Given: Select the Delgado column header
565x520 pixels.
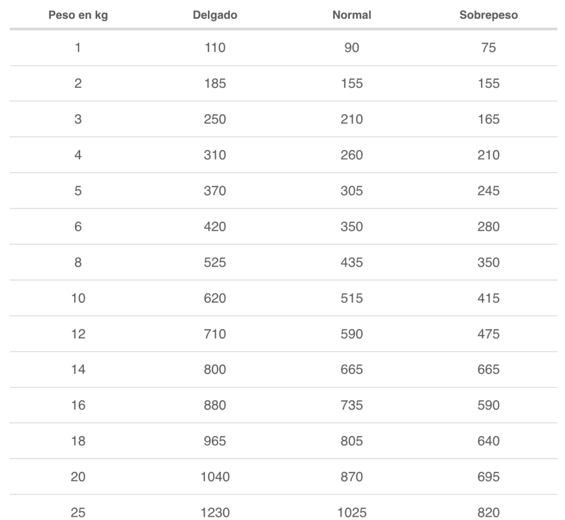Looking at the screenshot, I should (215, 15).
